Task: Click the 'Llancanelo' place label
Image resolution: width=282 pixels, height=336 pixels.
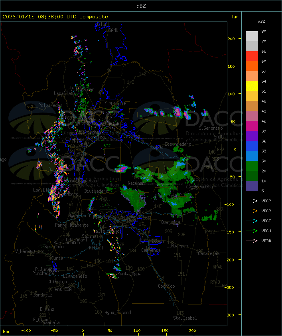Action: 75,276
